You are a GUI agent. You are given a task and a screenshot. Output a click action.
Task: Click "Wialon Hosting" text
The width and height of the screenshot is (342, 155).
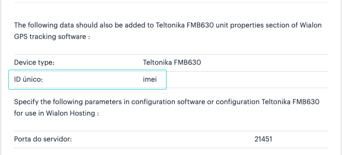tap(71, 113)
